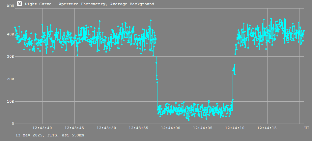
Task: Click the Light Curve chart title text
Action: (89, 4)
